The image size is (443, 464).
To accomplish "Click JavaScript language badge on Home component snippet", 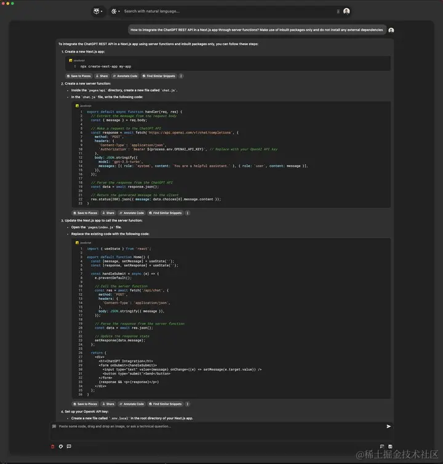I will point(83,243).
